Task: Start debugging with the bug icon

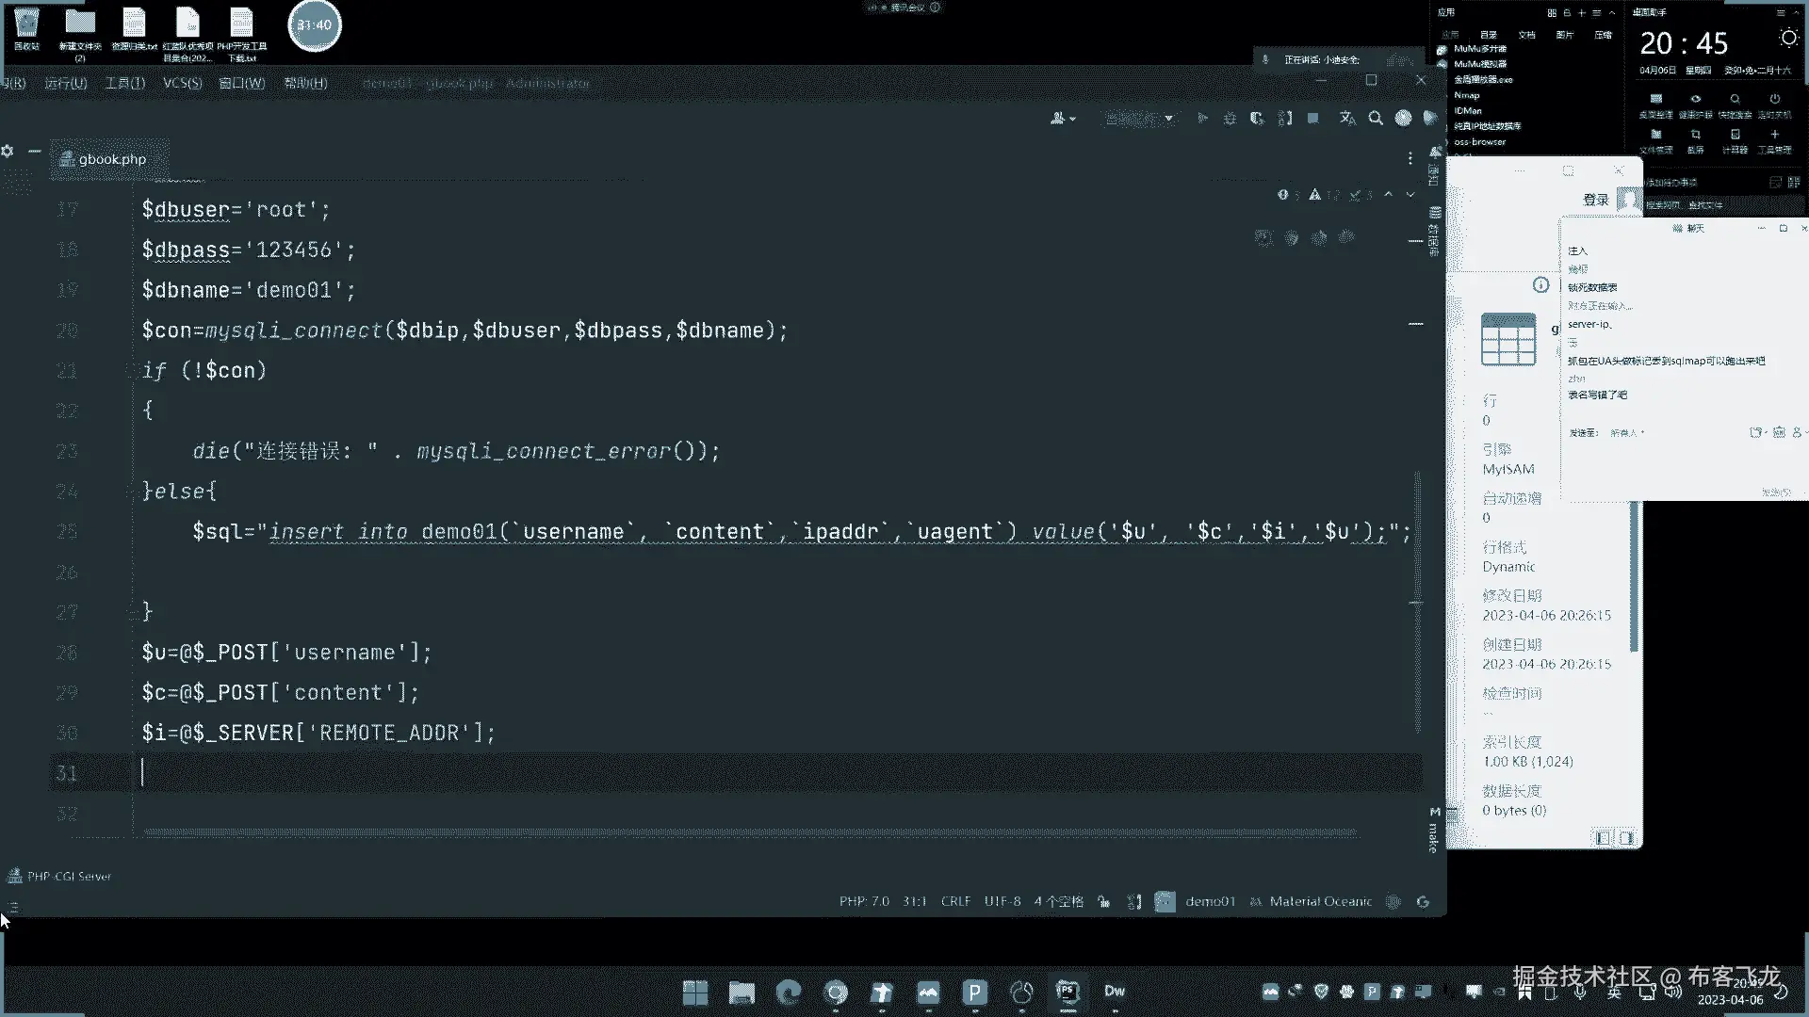Action: tap(1230, 119)
